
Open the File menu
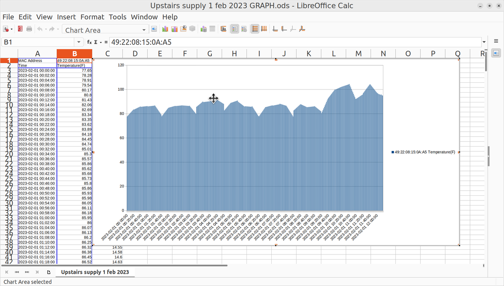click(8, 17)
